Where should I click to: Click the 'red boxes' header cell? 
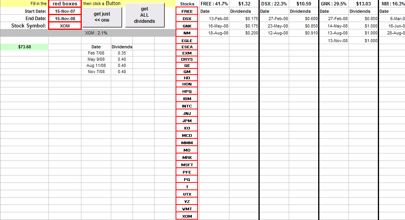coord(65,3)
